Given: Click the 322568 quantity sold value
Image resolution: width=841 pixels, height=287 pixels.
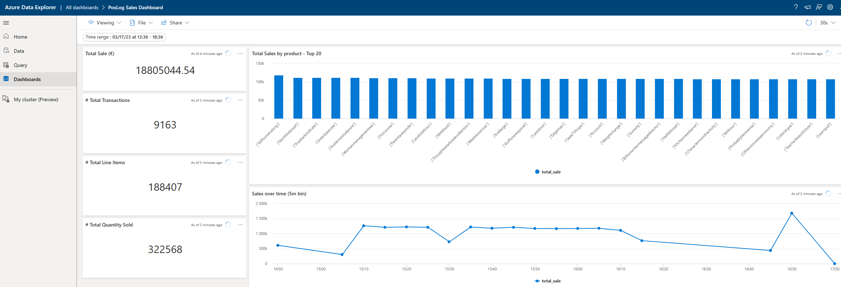Looking at the screenshot, I should (x=165, y=249).
